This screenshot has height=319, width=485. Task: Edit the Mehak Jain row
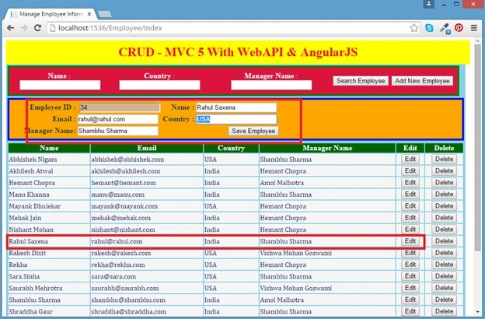coord(410,218)
